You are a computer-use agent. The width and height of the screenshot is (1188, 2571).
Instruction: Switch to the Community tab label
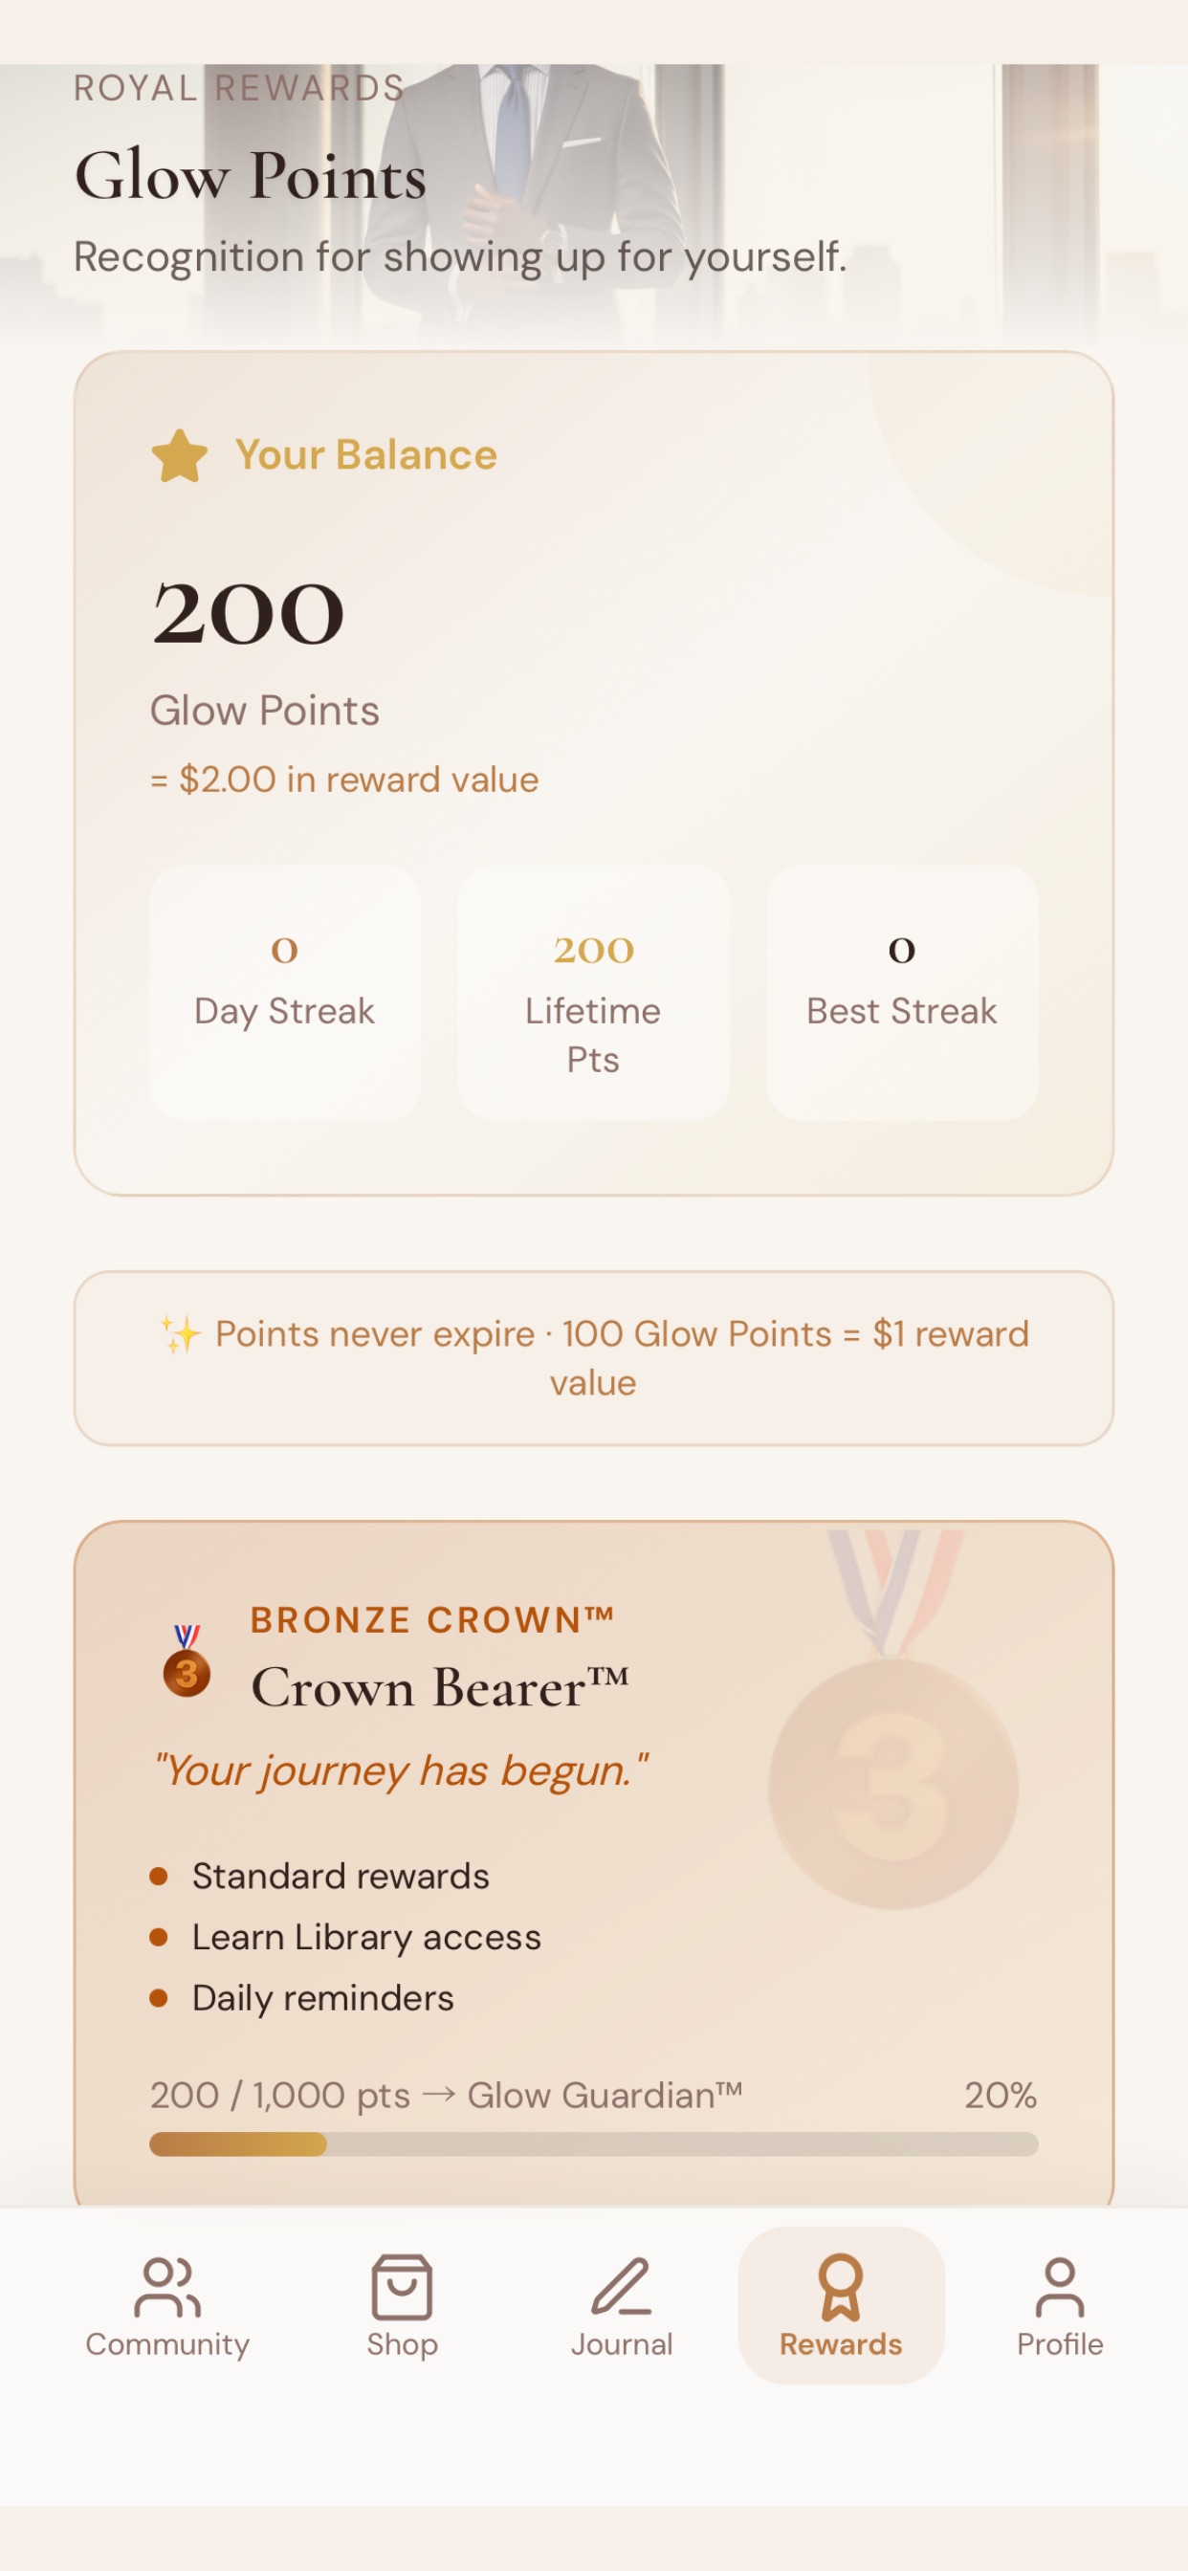coord(167,2343)
